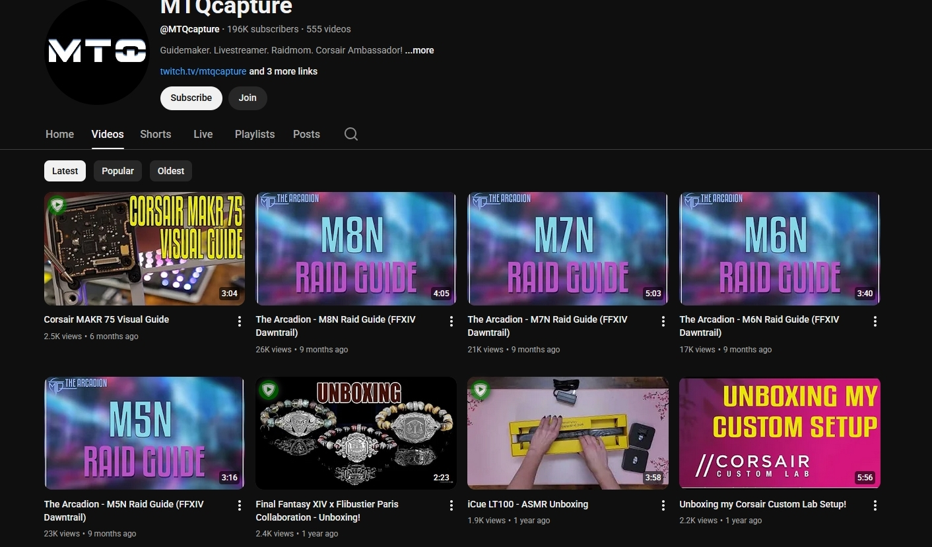The width and height of the screenshot is (932, 547).
Task: Click '21K views • 9 months ago' text
Action: click(x=514, y=350)
